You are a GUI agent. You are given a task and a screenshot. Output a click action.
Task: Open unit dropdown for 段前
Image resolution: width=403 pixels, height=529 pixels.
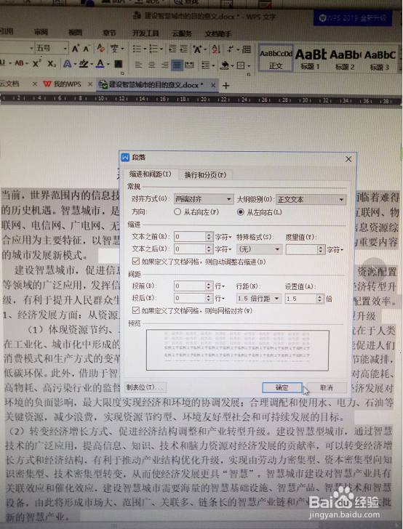pos(220,286)
